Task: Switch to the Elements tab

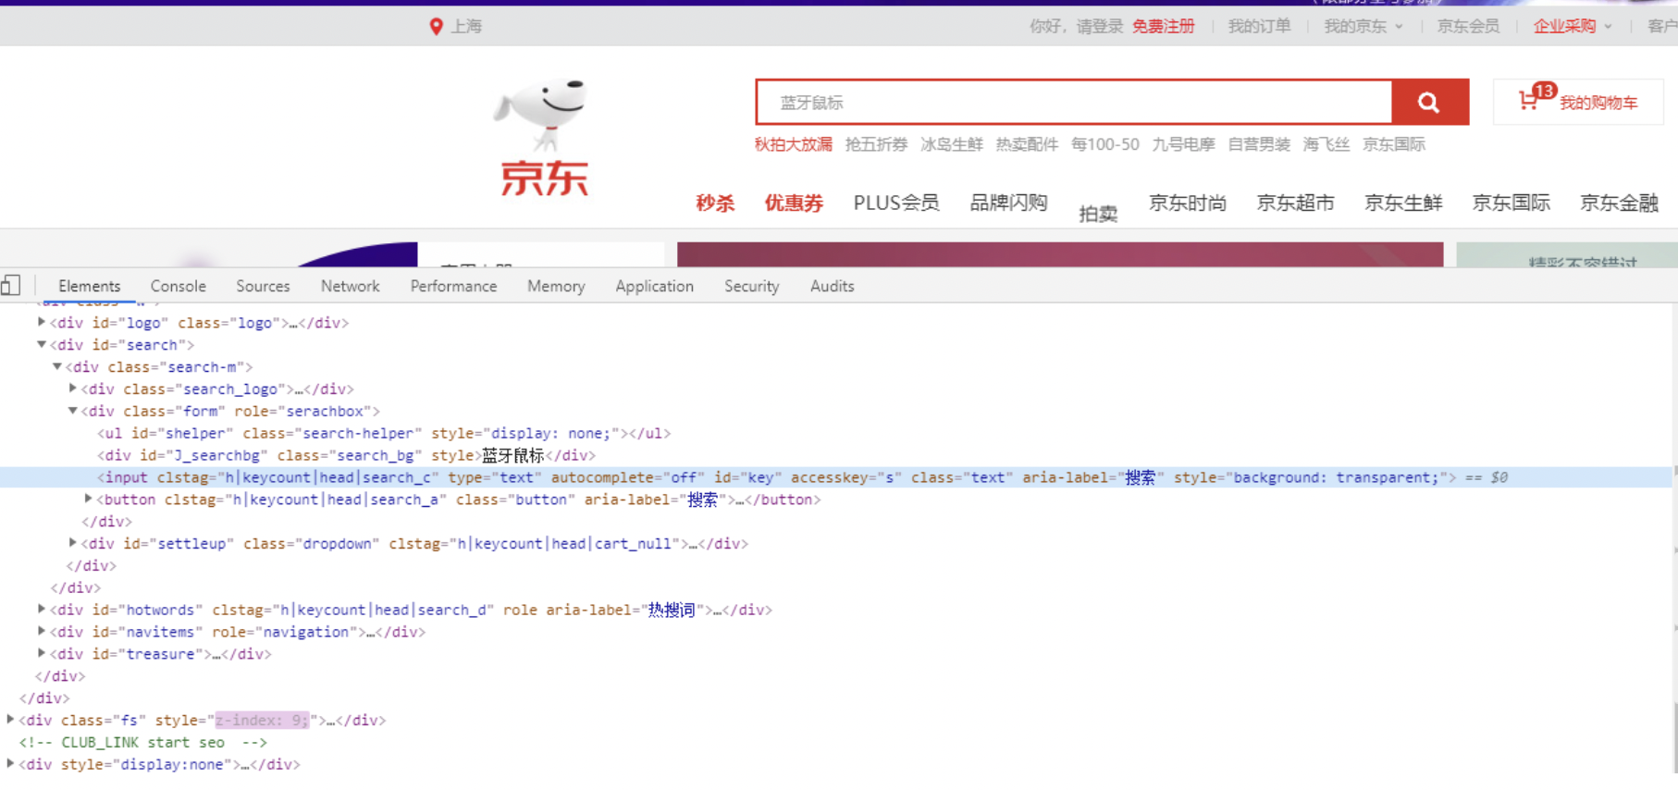Action: 89,286
